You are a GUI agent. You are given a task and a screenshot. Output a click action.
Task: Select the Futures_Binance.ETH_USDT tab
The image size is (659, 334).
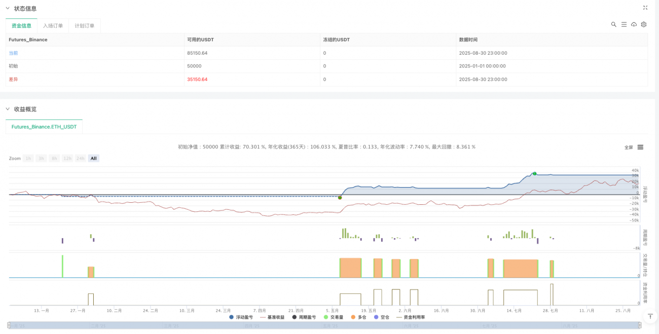pos(44,127)
